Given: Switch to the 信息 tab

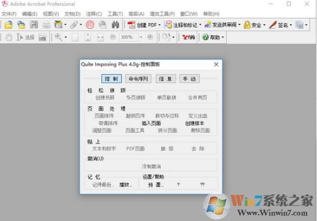Looking at the screenshot, I should click(x=165, y=79).
